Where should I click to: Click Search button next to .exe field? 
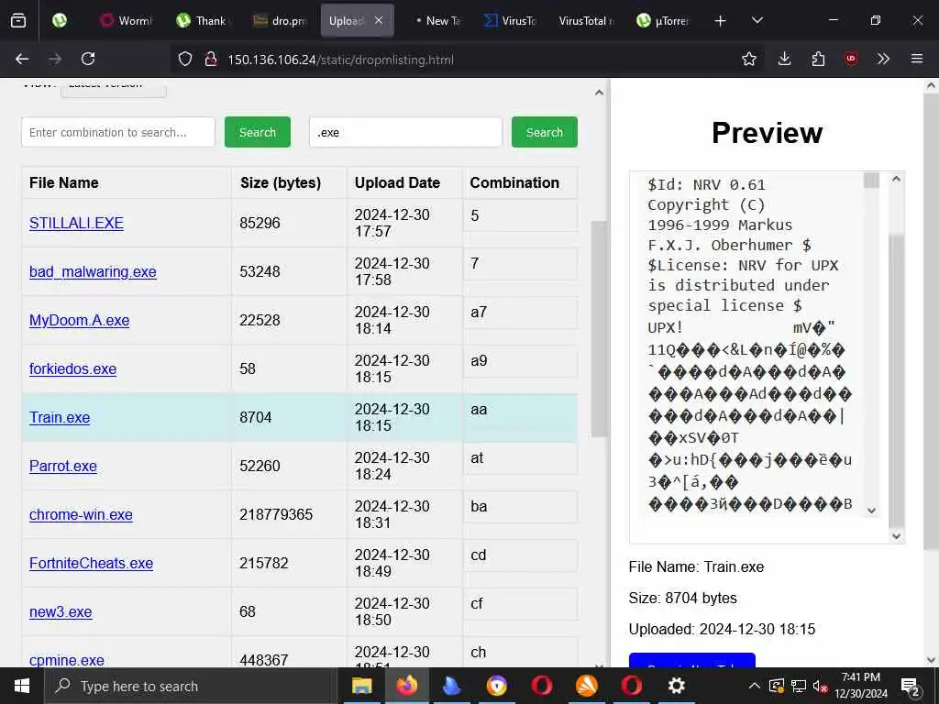545,132
